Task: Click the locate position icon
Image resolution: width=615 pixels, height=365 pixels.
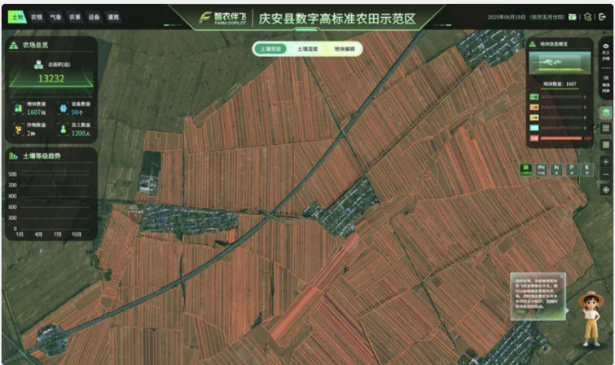Action: (605, 190)
